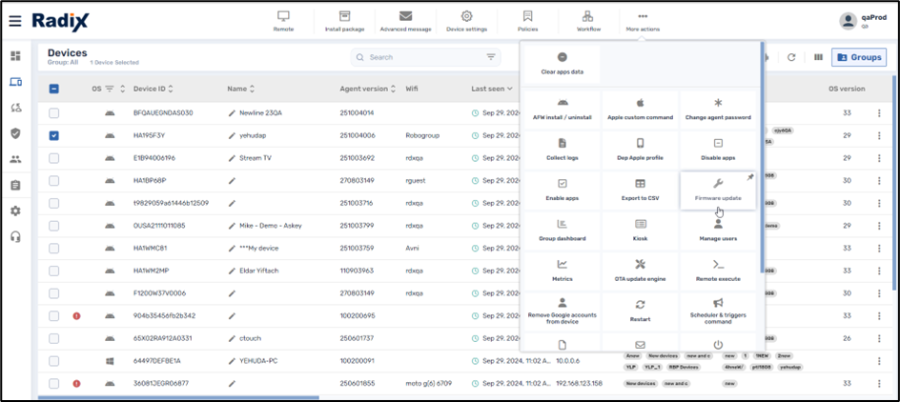
Task: Select Collect logs action
Action: point(562,150)
